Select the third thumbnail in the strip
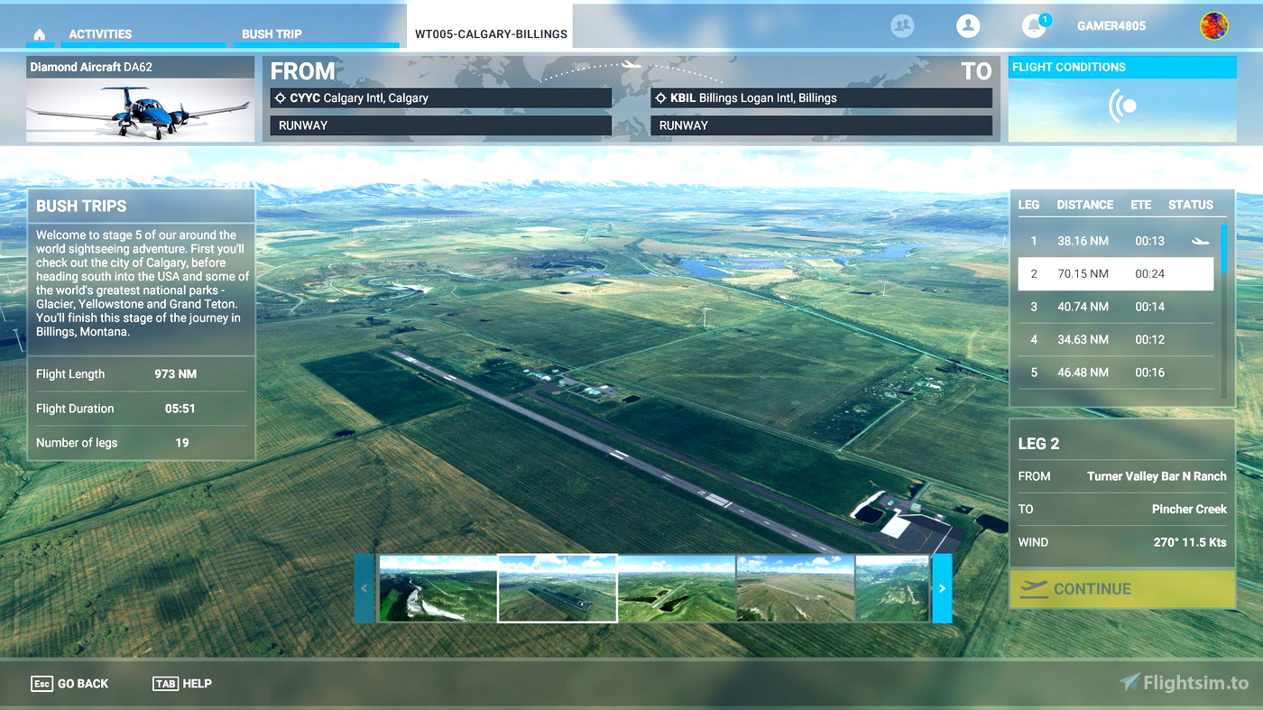The height and width of the screenshot is (710, 1263). 677,588
